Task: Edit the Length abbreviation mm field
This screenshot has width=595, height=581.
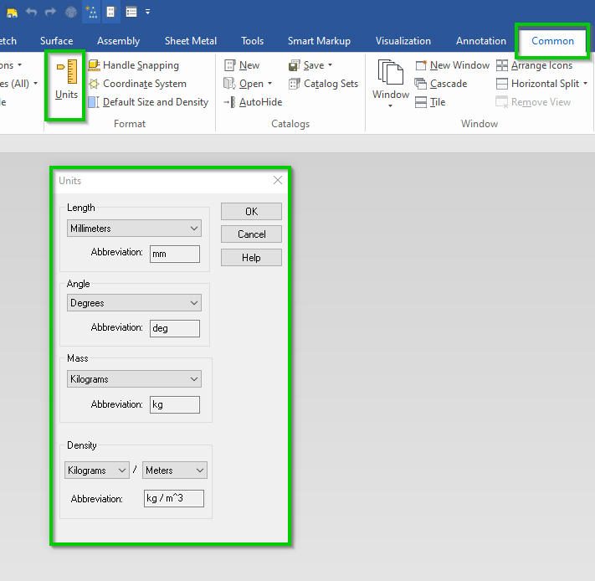Action: [x=175, y=254]
